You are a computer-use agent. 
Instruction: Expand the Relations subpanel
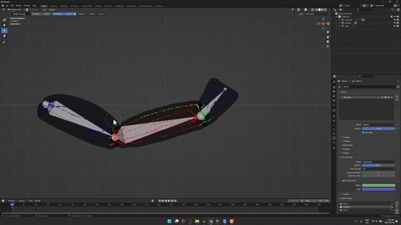pyautogui.click(x=346, y=149)
